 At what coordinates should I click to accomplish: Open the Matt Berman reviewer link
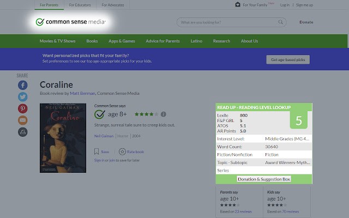point(82,93)
